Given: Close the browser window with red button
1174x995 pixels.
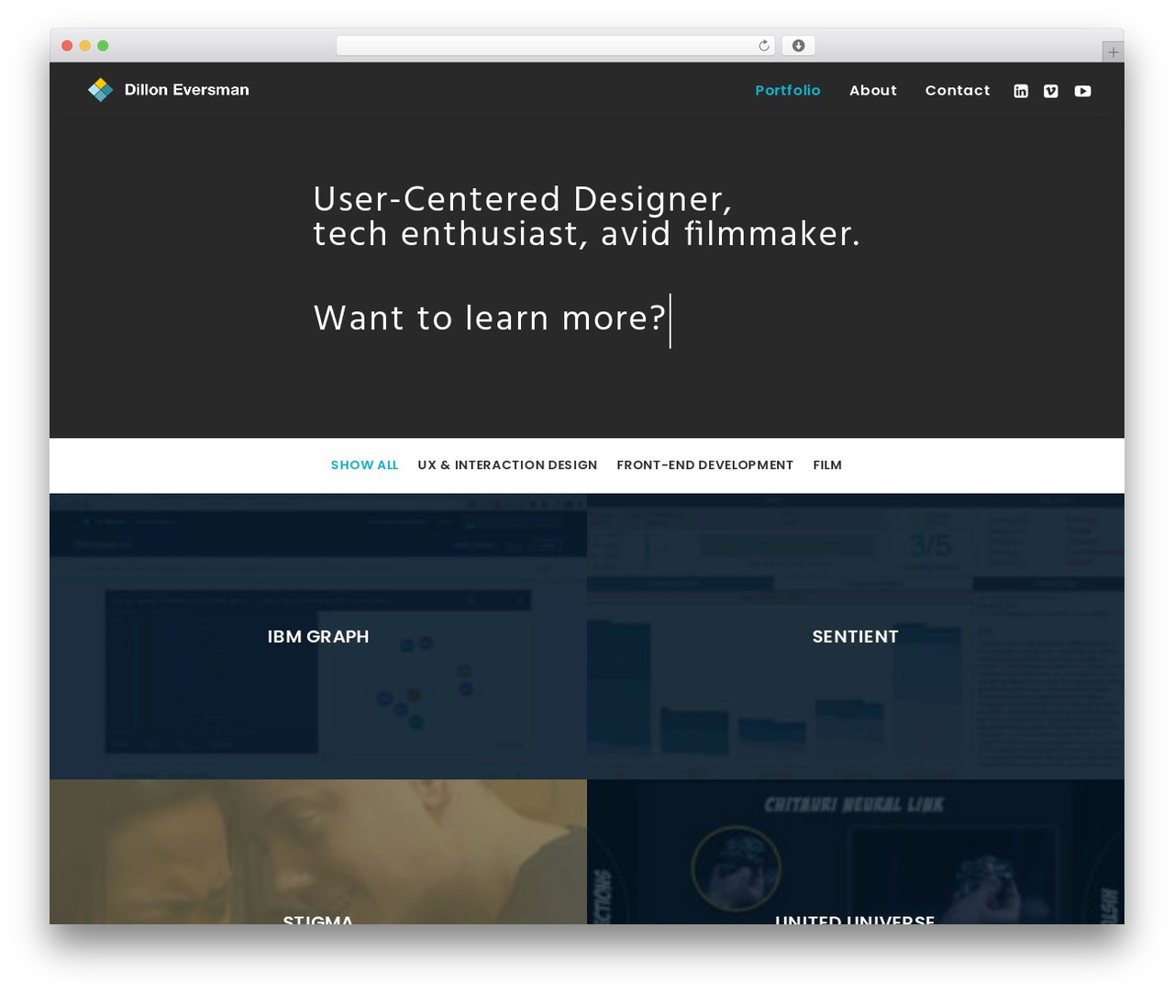Looking at the screenshot, I should (x=67, y=46).
